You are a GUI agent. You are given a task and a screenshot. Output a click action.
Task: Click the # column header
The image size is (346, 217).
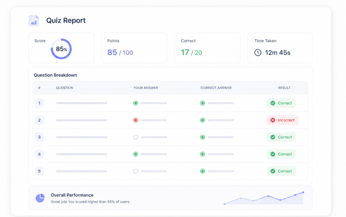pyautogui.click(x=39, y=88)
